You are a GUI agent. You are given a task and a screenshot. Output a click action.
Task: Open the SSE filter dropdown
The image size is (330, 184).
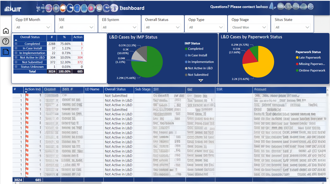pyautogui.click(x=76, y=27)
